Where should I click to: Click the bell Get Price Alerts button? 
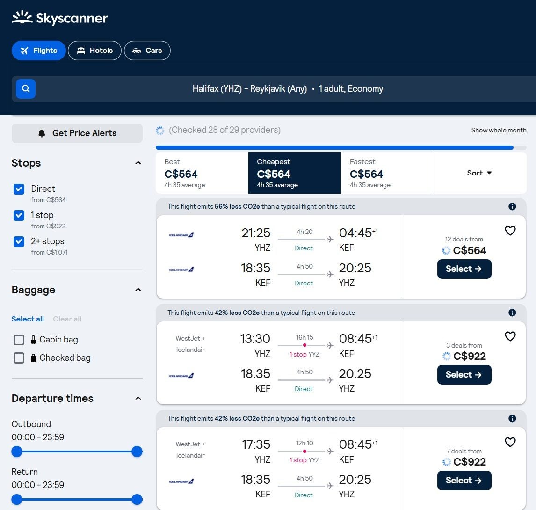[x=77, y=133]
